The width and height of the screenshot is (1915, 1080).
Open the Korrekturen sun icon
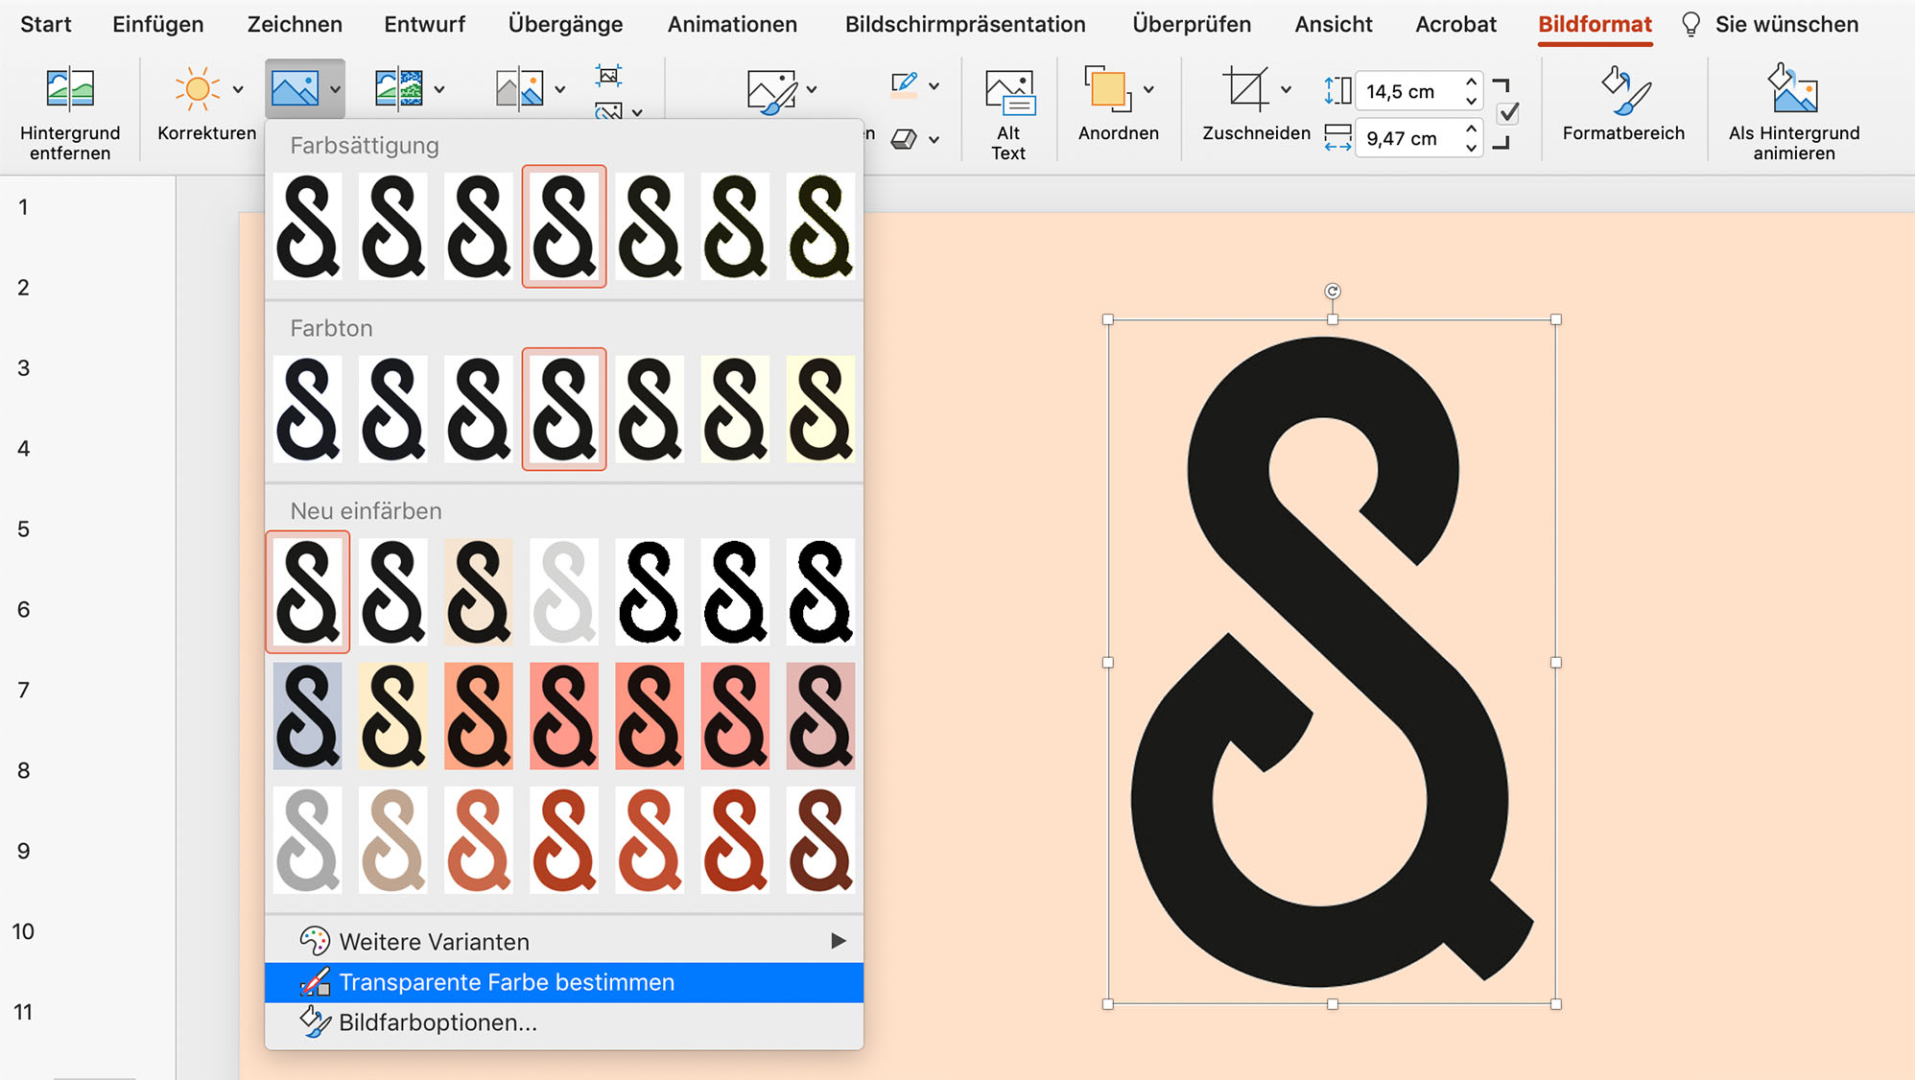198,89
